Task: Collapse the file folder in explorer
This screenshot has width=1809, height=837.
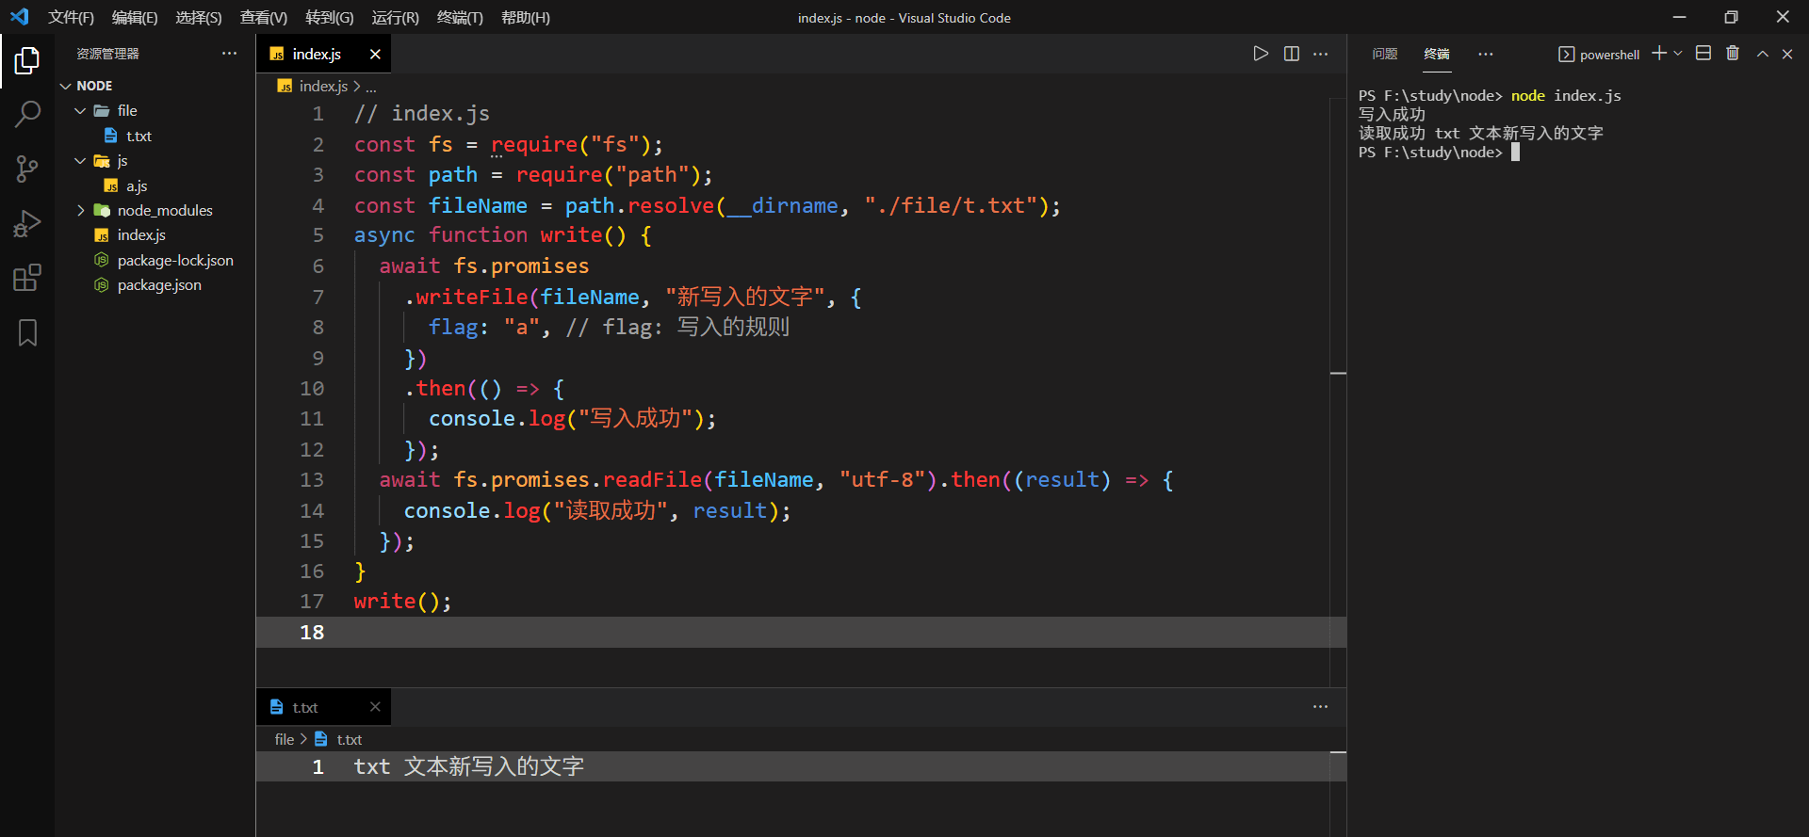Action: click(155, 110)
